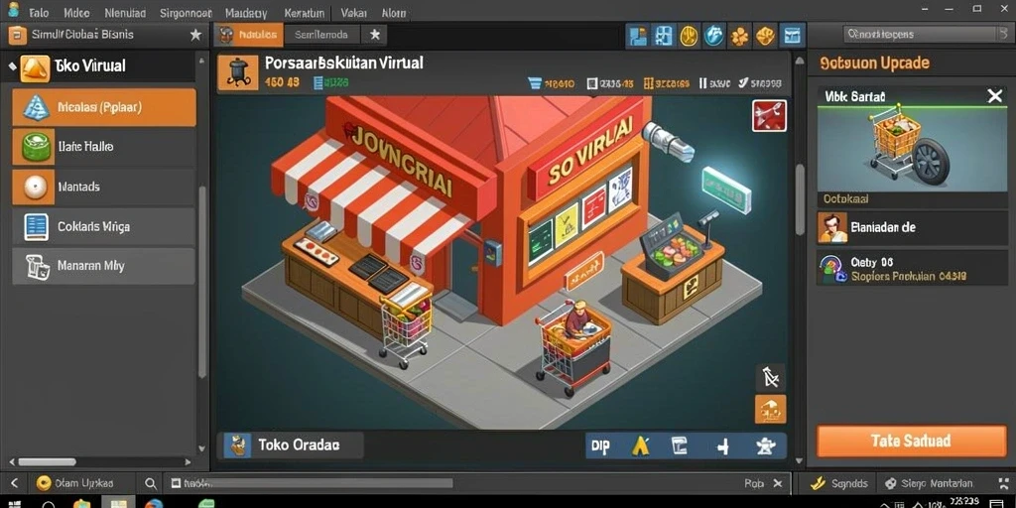This screenshot has height=508, width=1016.
Task: Open the Maidaoy menu
Action: click(x=246, y=12)
